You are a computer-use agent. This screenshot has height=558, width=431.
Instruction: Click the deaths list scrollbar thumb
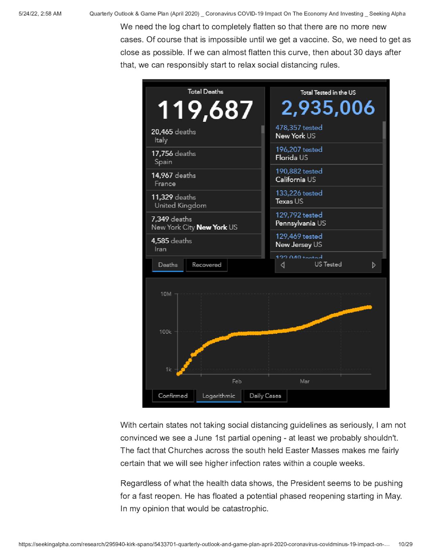263,130
